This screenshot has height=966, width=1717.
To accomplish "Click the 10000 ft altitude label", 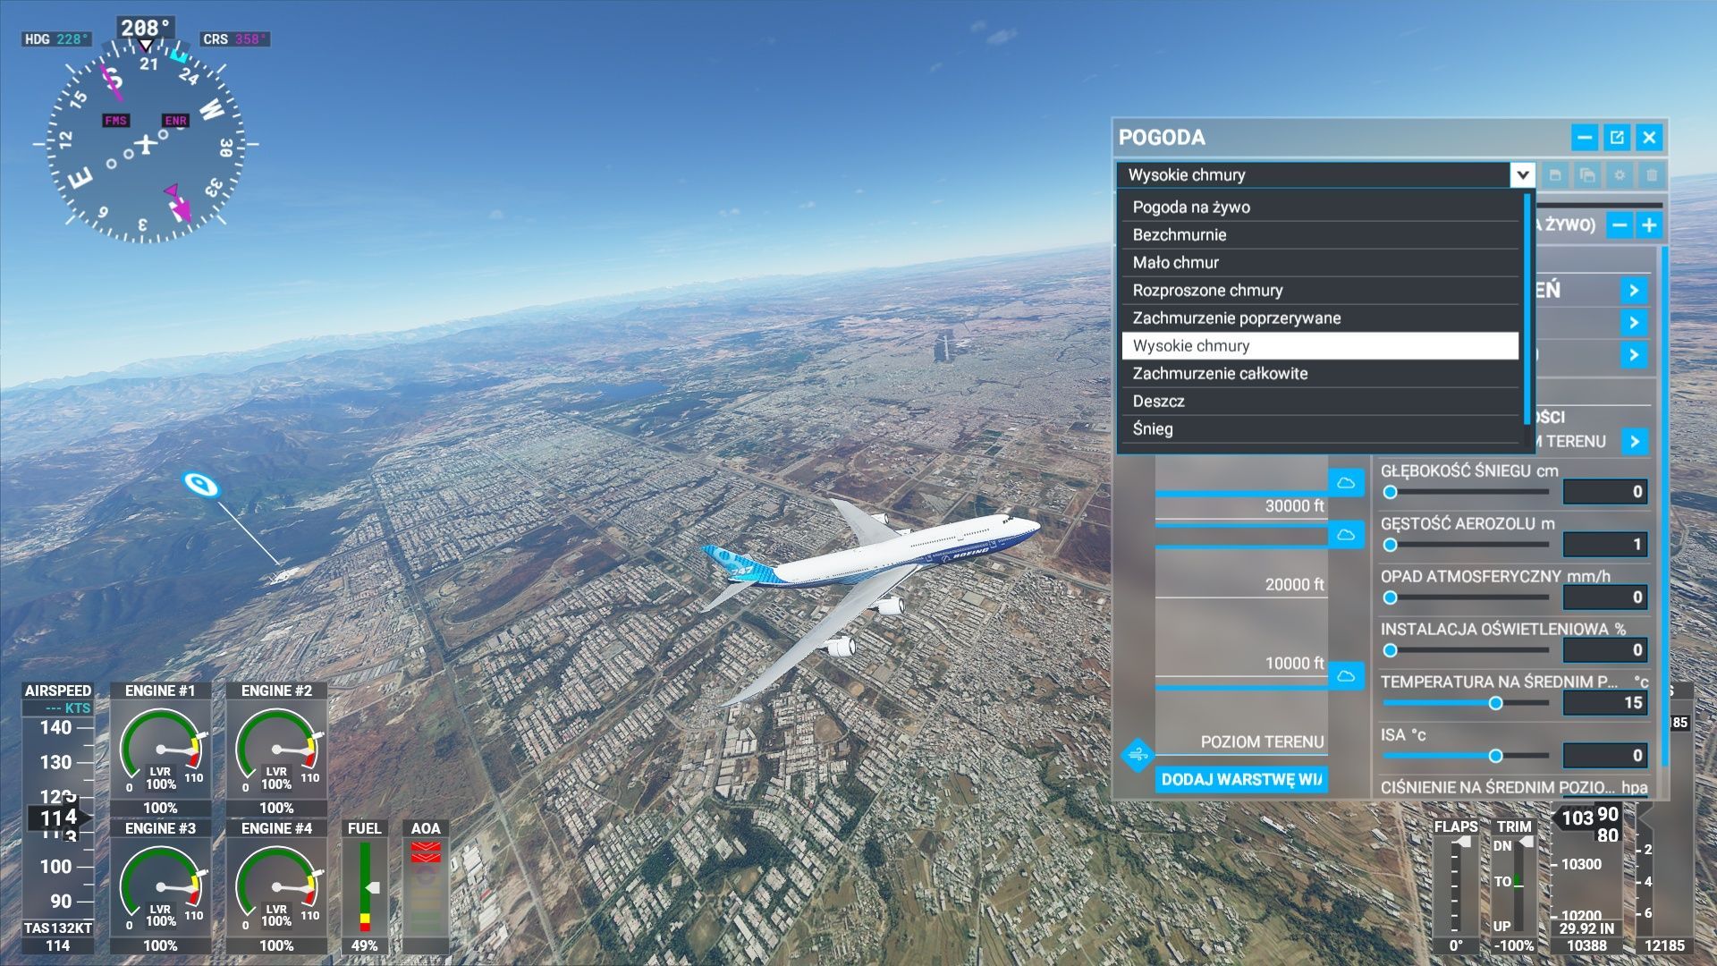I will point(1294,663).
